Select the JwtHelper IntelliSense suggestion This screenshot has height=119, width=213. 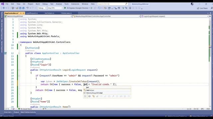[107, 90]
